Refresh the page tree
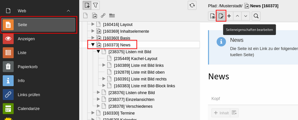This screenshot has height=120, width=298. (x=192, y=5)
